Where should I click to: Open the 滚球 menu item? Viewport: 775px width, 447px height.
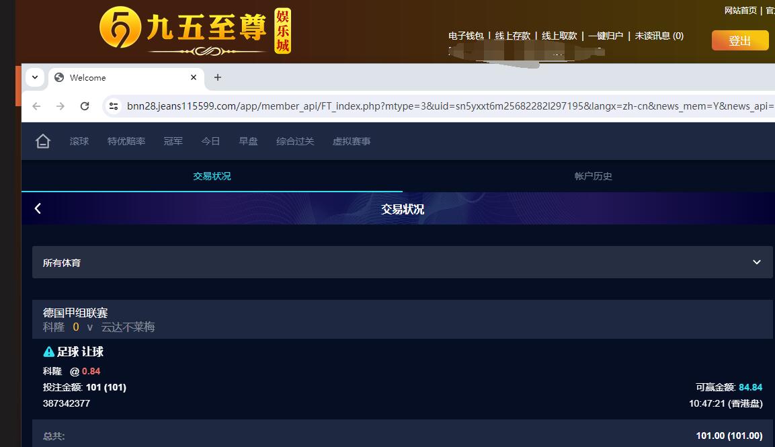coord(79,141)
